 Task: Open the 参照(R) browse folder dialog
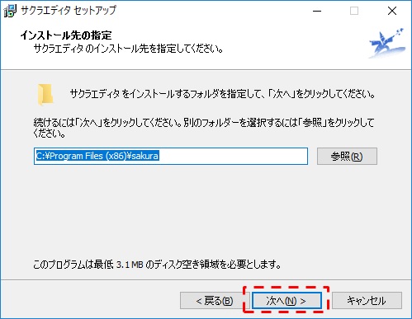347,157
